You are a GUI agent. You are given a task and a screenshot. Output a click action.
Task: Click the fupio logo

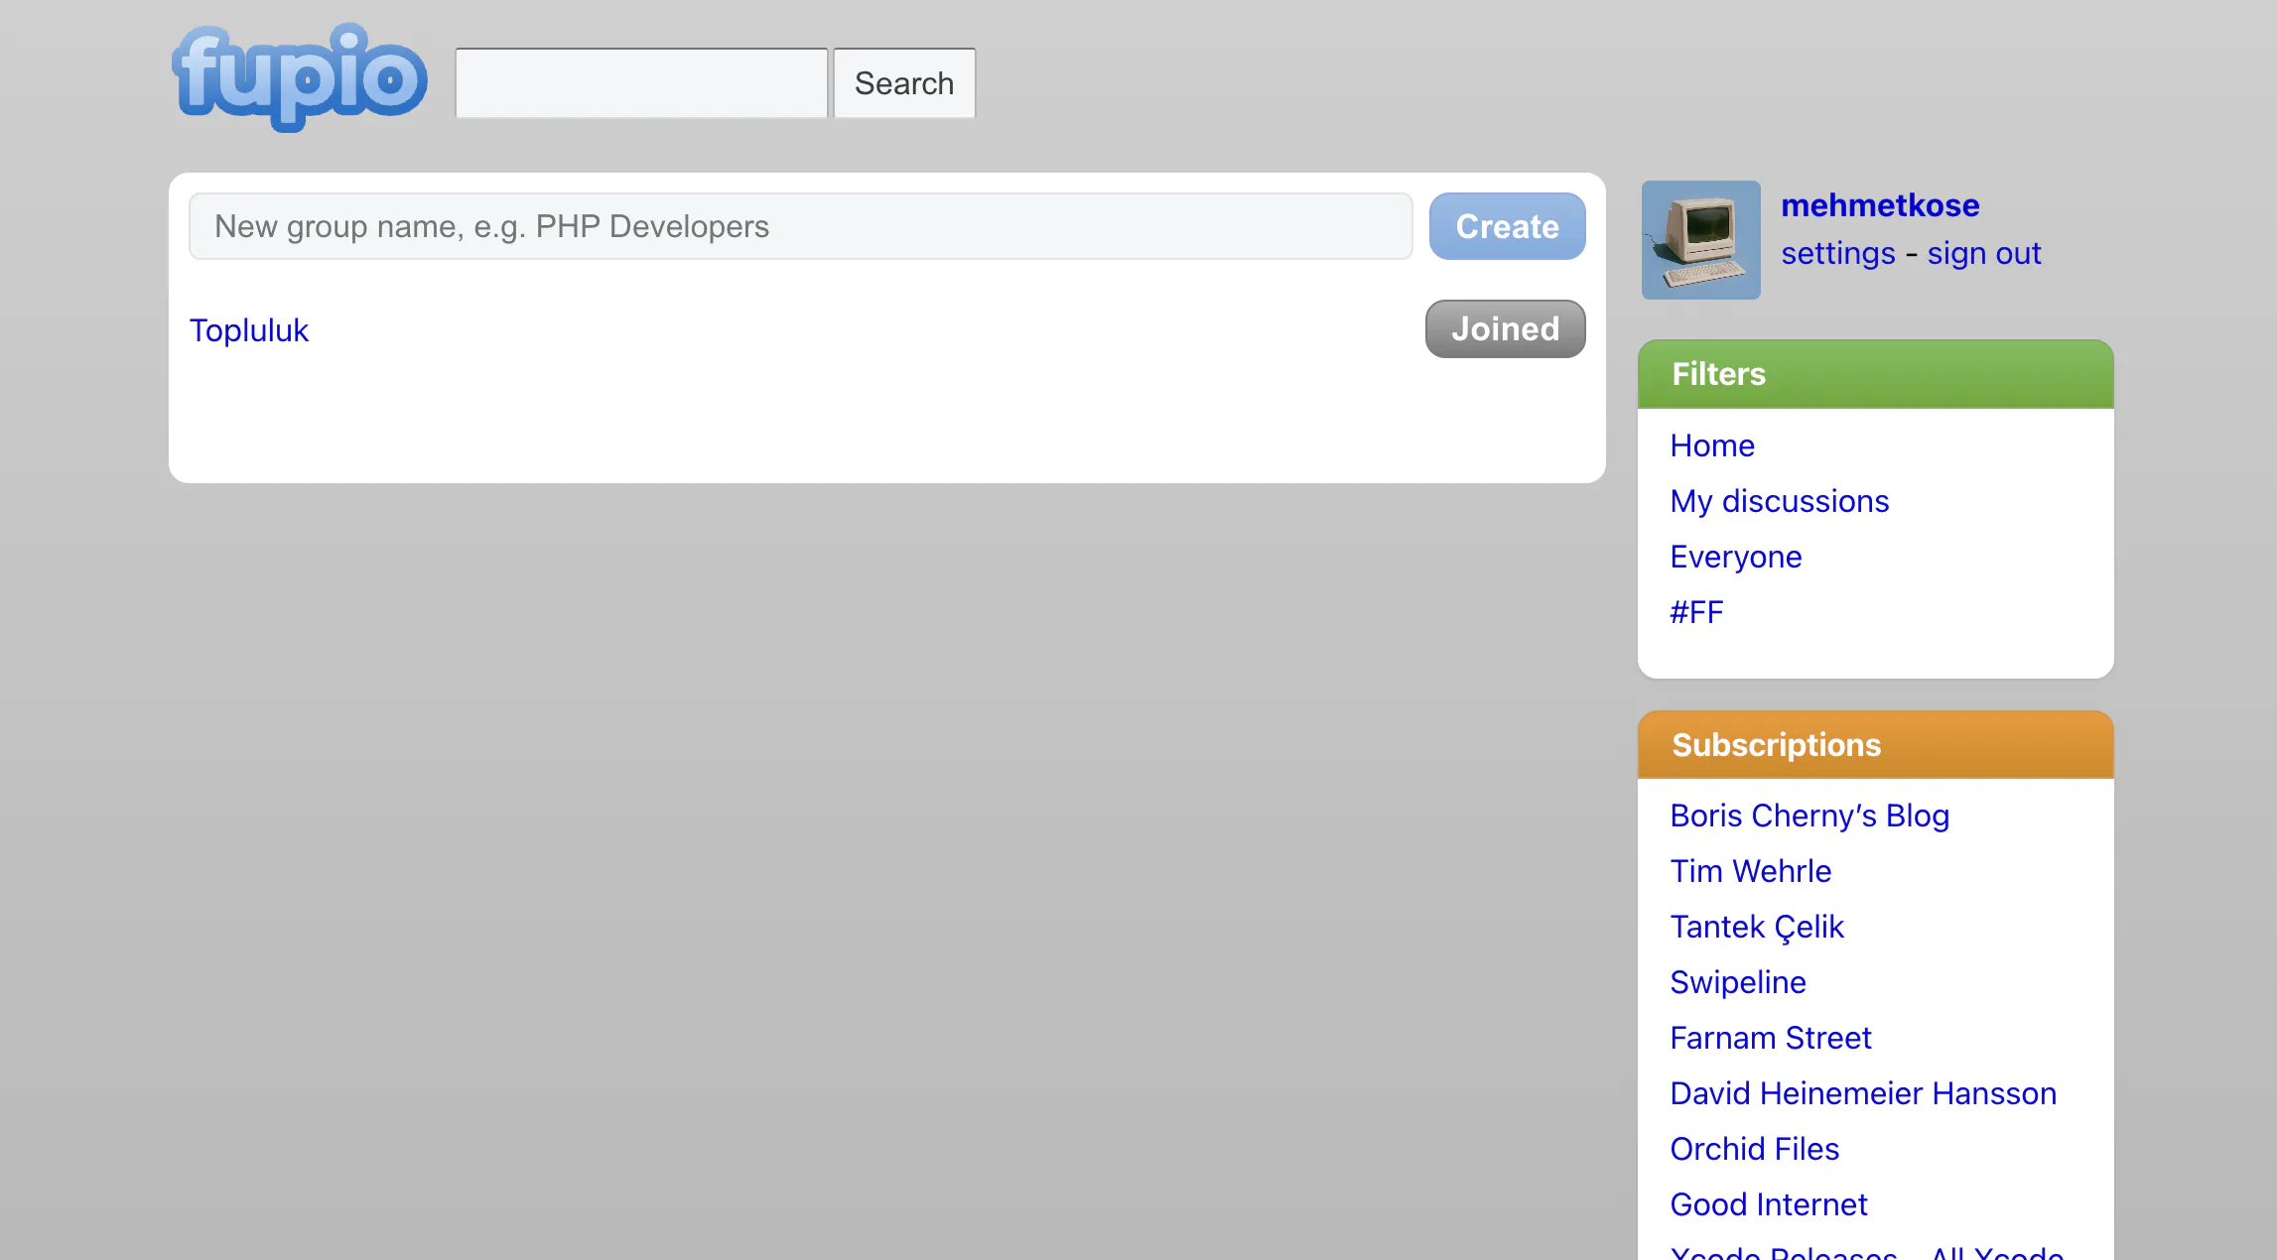299,77
